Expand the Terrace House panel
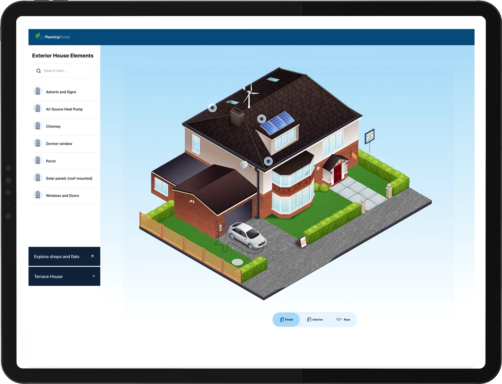The image size is (502, 384). click(64, 276)
